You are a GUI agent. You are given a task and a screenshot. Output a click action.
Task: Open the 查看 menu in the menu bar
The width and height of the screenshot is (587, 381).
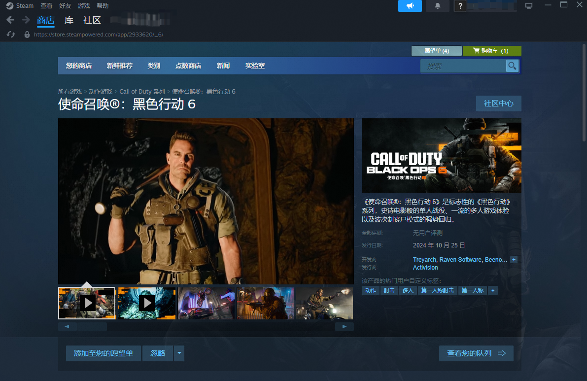point(46,5)
